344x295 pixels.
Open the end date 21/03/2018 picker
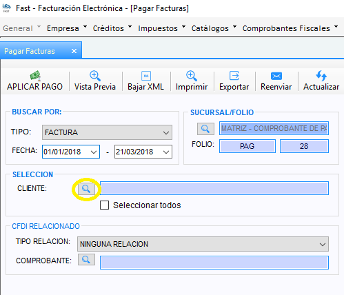coord(143,152)
